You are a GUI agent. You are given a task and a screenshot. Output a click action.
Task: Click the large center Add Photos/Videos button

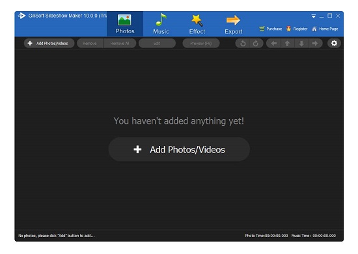(x=179, y=149)
